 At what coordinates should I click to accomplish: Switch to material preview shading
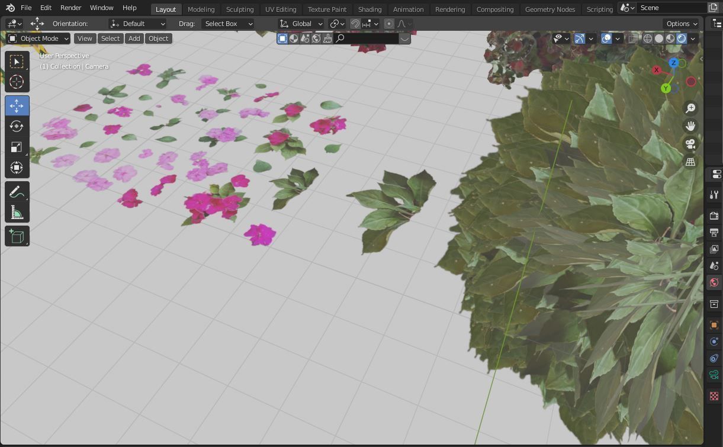tap(670, 38)
